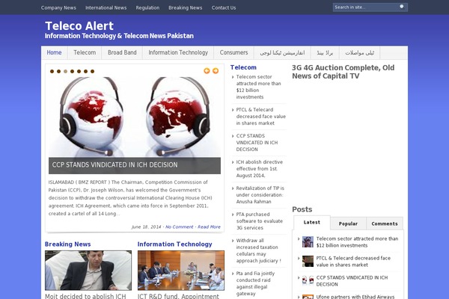Click thumbnail beside PTCL & Telecard post
This screenshot has height=299, width=449.
308,261
